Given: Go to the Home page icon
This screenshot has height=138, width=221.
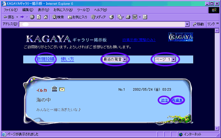Looking at the screenshot, I should coord(46,17).
